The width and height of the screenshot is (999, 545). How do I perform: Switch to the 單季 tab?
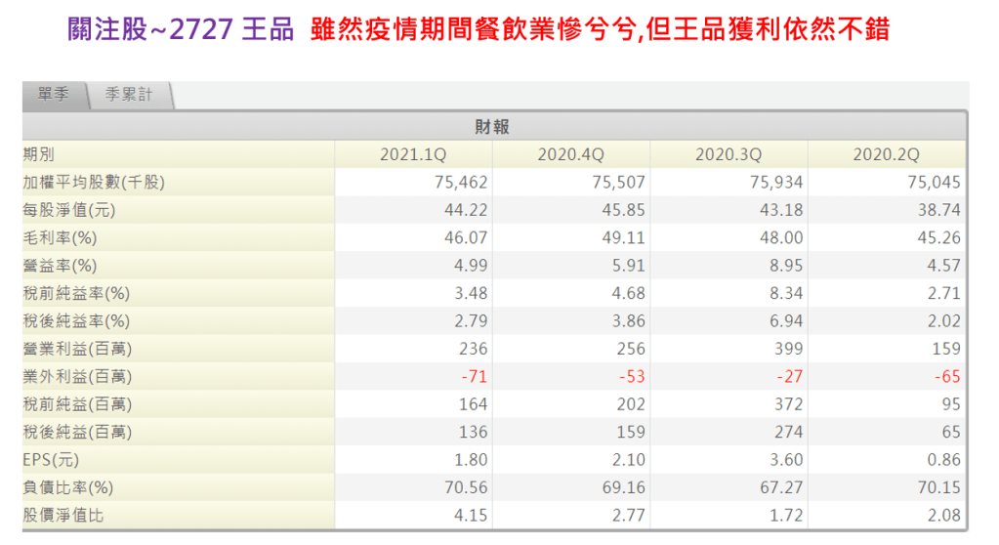click(x=54, y=96)
